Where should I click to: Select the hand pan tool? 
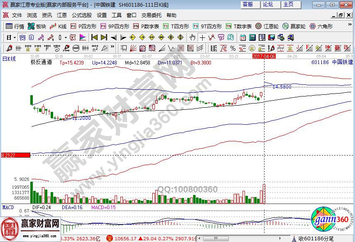point(192,37)
